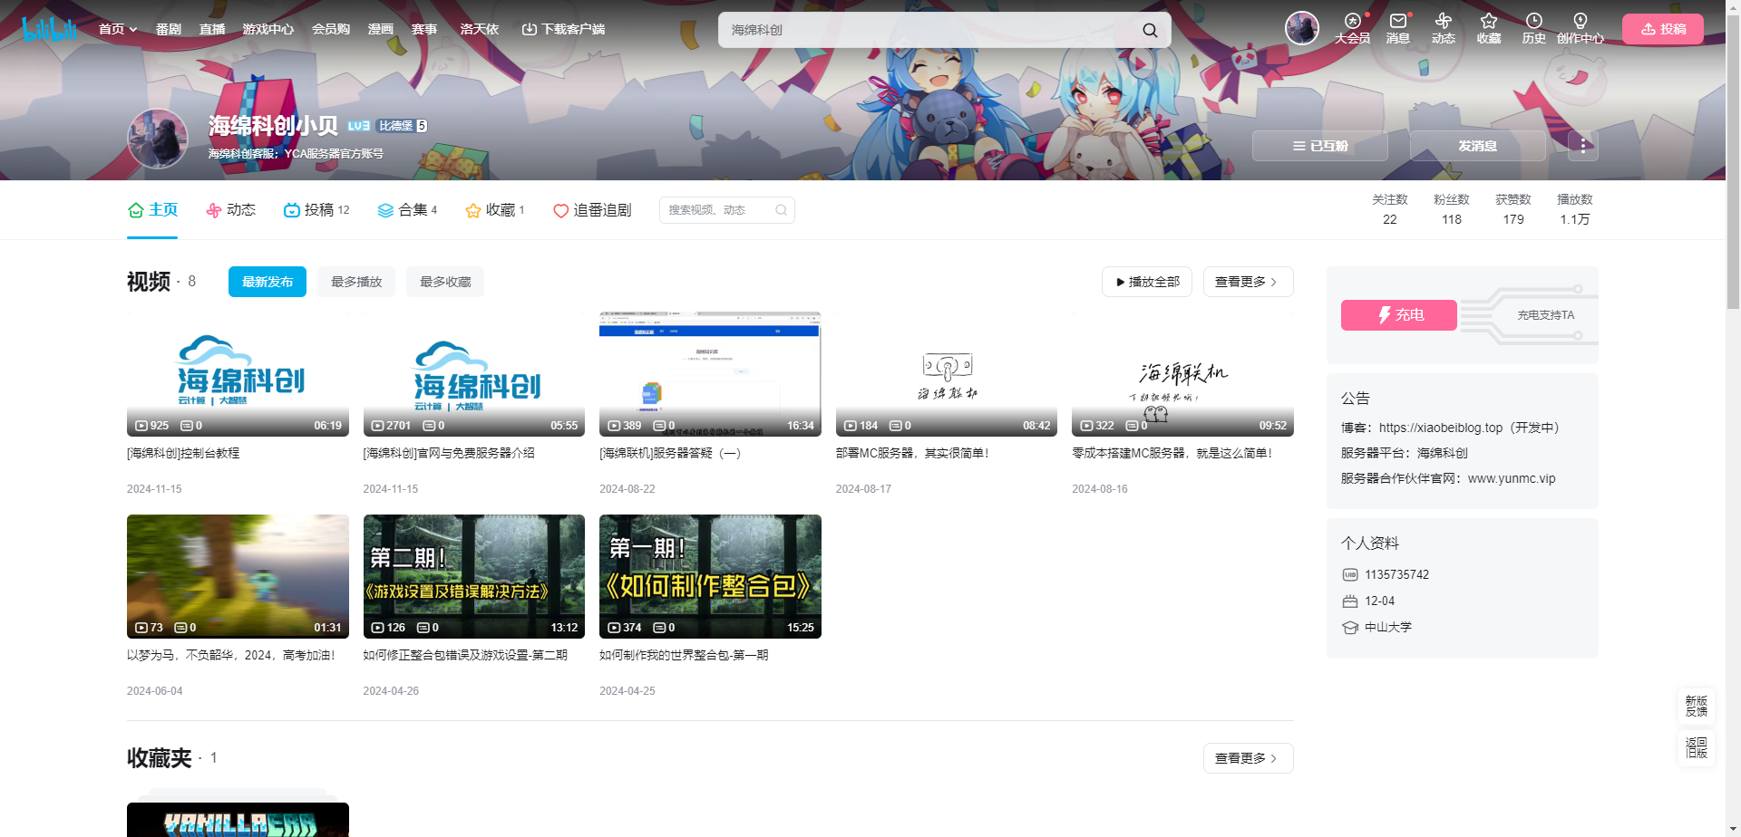Click the 会员购 nav link
Image resolution: width=1741 pixels, height=837 pixels.
(x=331, y=29)
